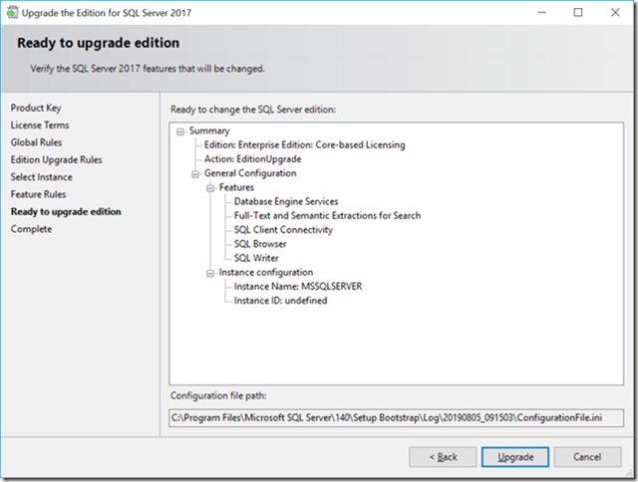Select Full-Text and Semantic Extractions for Search
Image resolution: width=638 pixels, height=482 pixels.
click(x=327, y=216)
